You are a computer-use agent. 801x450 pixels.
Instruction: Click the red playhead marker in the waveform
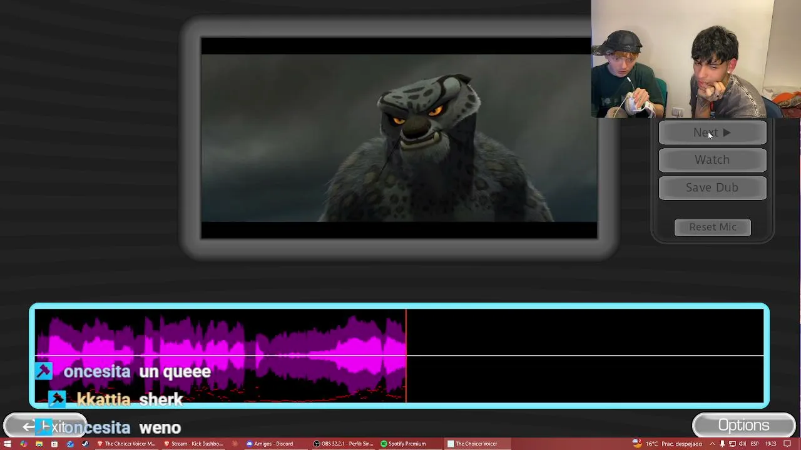point(406,356)
